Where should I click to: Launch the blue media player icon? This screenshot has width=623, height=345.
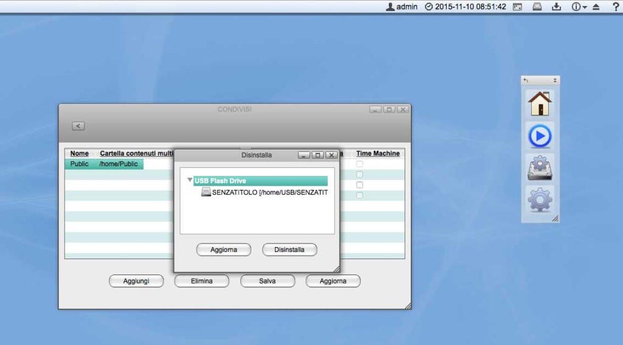tap(540, 136)
